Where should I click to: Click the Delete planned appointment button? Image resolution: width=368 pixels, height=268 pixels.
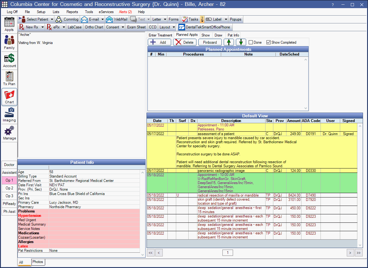pos(185,42)
